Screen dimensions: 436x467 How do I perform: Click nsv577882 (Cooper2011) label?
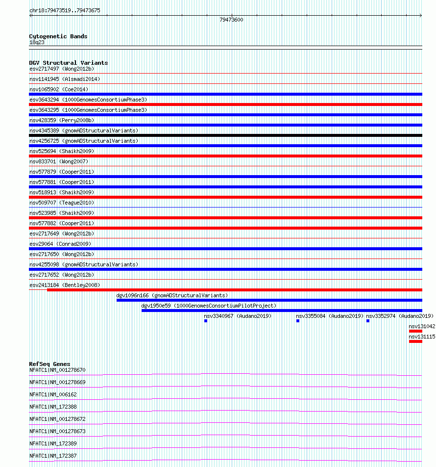tap(62, 223)
